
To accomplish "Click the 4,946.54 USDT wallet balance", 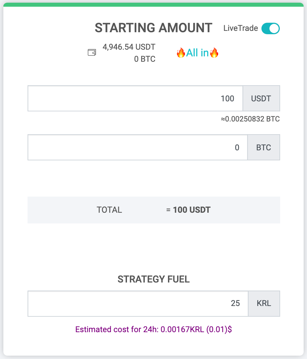I will tap(129, 47).
